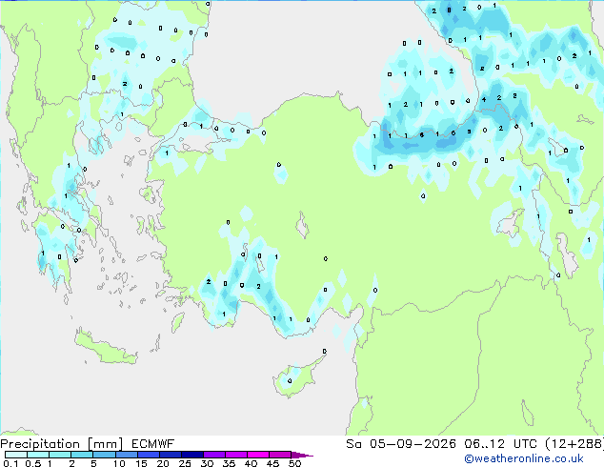Click the legend label '10'

click(119, 463)
